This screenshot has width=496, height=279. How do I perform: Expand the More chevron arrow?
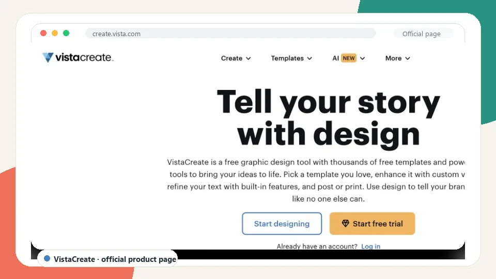click(408, 58)
